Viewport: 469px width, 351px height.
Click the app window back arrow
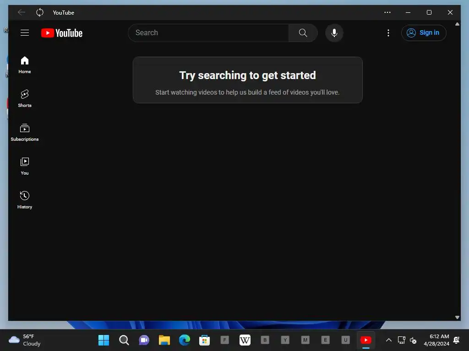coord(21,12)
